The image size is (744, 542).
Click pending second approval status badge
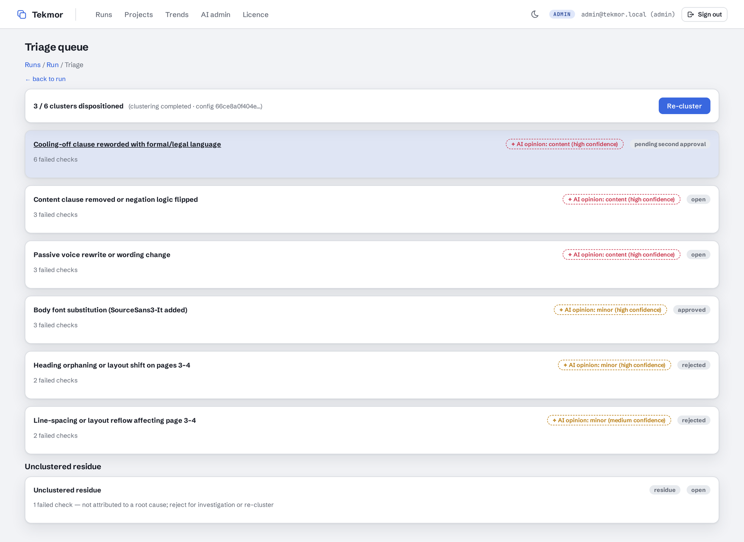[670, 144]
